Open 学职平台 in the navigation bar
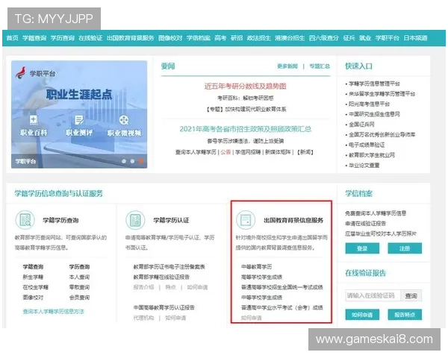Image resolution: width=448 pixels, height=358 pixels. click(387, 38)
